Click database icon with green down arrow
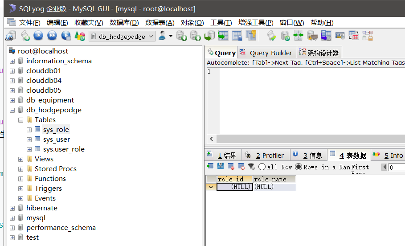The image size is (405, 246). tap(182, 36)
